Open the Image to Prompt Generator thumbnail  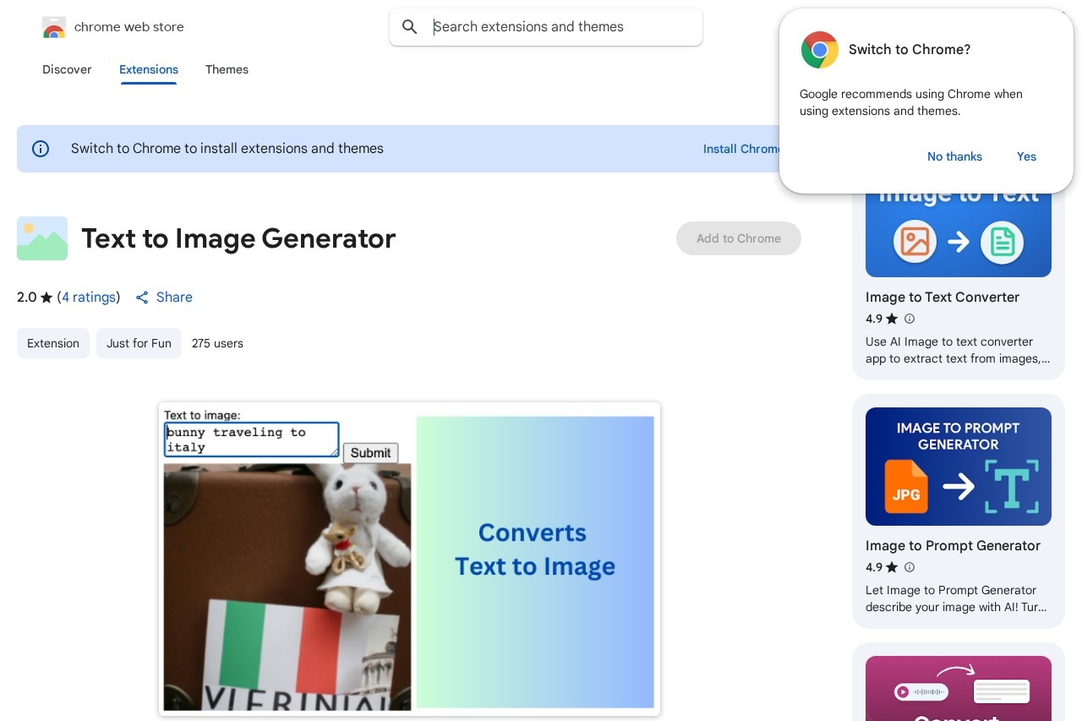(958, 467)
